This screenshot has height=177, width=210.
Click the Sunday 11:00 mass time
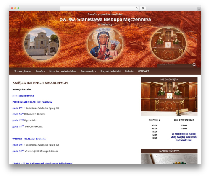pyautogui.click(x=155, y=132)
